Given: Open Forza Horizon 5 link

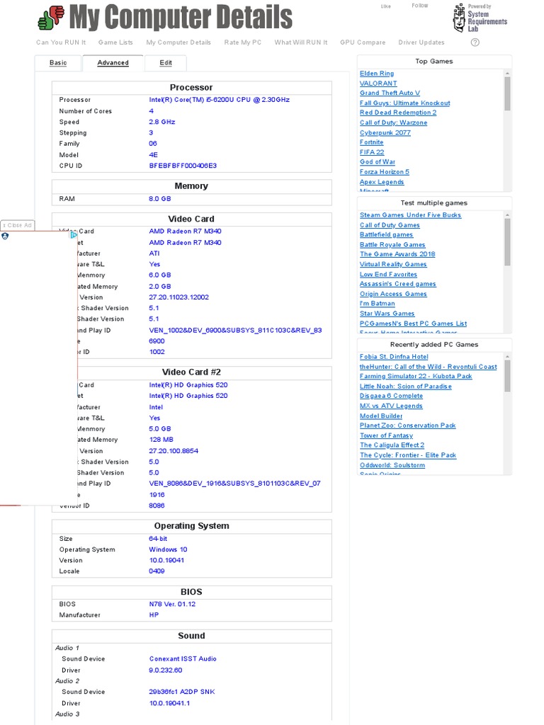Looking at the screenshot, I should point(385,172).
